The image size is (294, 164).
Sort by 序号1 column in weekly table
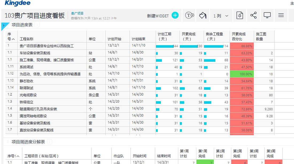pos(13,156)
